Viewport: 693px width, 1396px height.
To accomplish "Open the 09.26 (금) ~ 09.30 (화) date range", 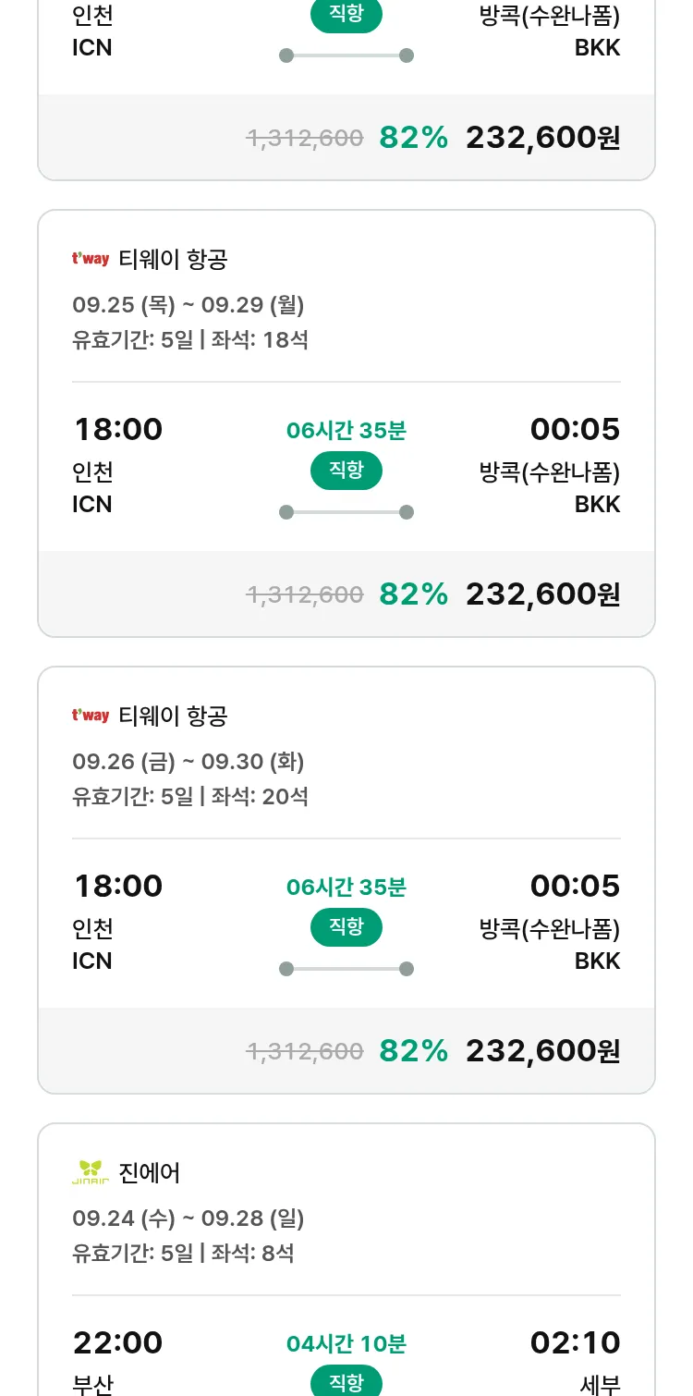I will click(x=188, y=762).
